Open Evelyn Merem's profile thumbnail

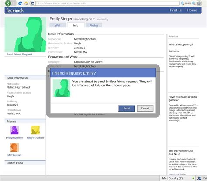coord(14,130)
